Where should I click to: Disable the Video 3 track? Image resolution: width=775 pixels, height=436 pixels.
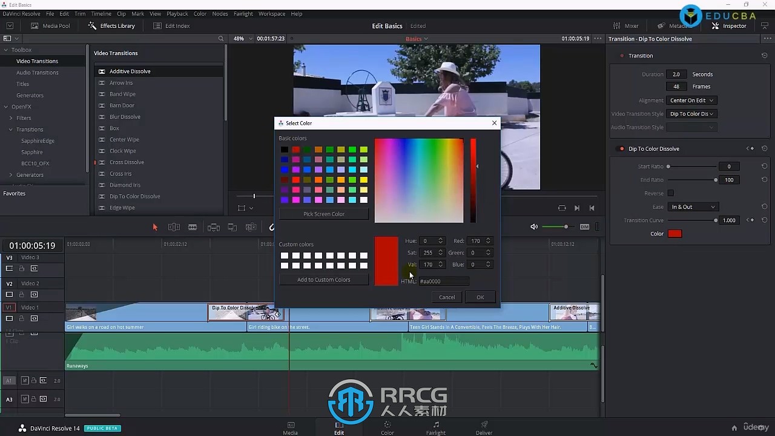coord(9,268)
